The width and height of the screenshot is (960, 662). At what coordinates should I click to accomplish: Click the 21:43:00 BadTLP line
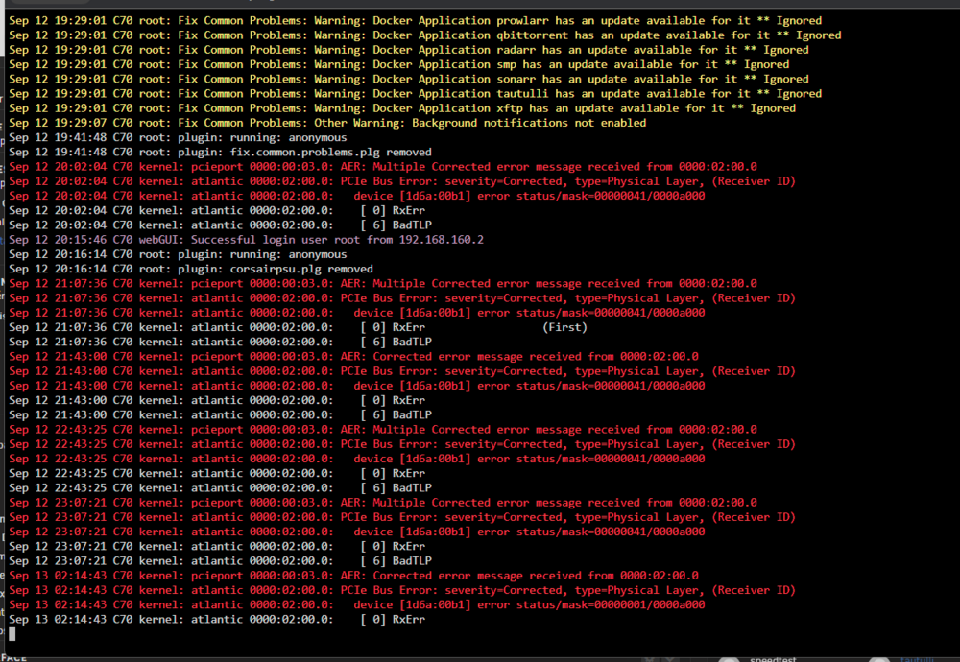[x=220, y=415]
